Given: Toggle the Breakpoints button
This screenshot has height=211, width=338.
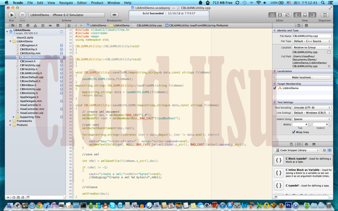Looking at the screenshot, I should pyautogui.click(x=115, y=15).
